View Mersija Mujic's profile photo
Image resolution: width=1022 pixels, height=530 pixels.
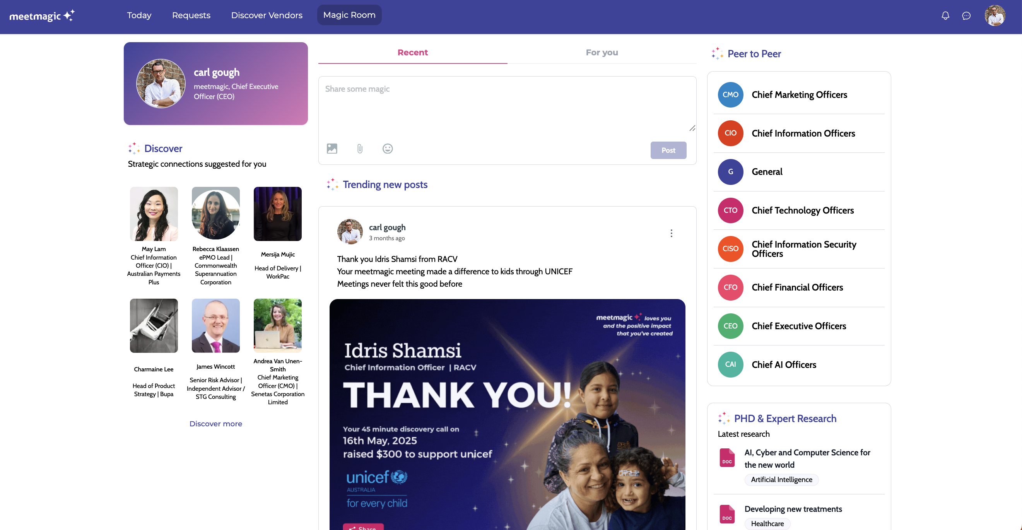pos(278,214)
